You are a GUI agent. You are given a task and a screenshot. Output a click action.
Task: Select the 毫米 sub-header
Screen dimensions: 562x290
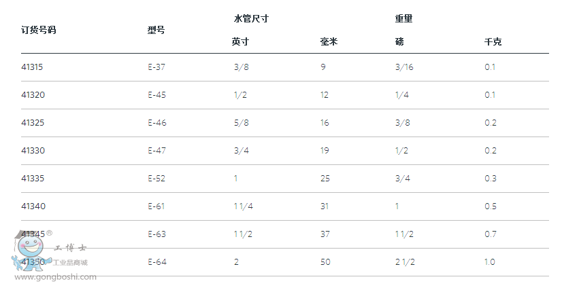(x=329, y=42)
